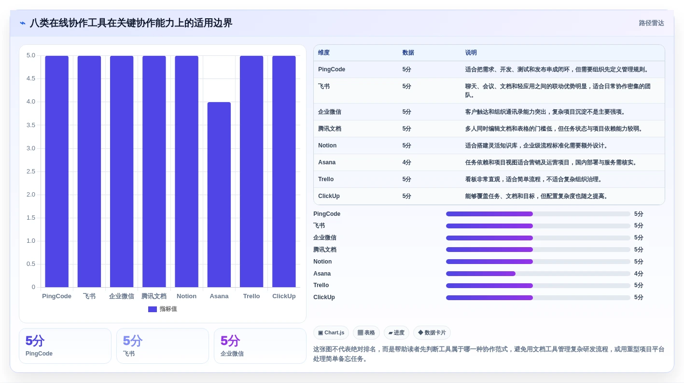Click the Trello progress bar
This screenshot has width=684, height=383.
click(x=538, y=286)
